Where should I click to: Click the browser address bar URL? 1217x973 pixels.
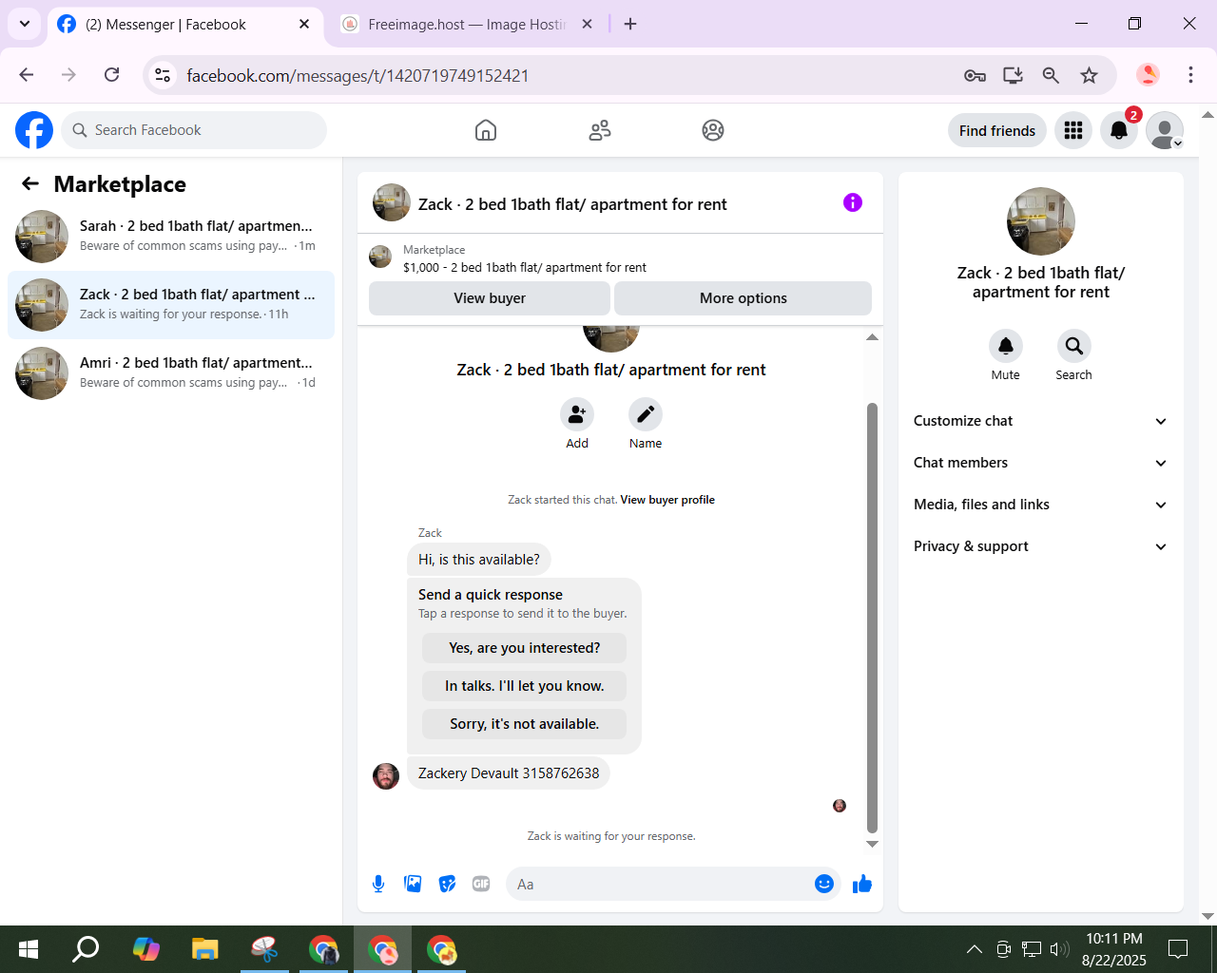tap(357, 75)
